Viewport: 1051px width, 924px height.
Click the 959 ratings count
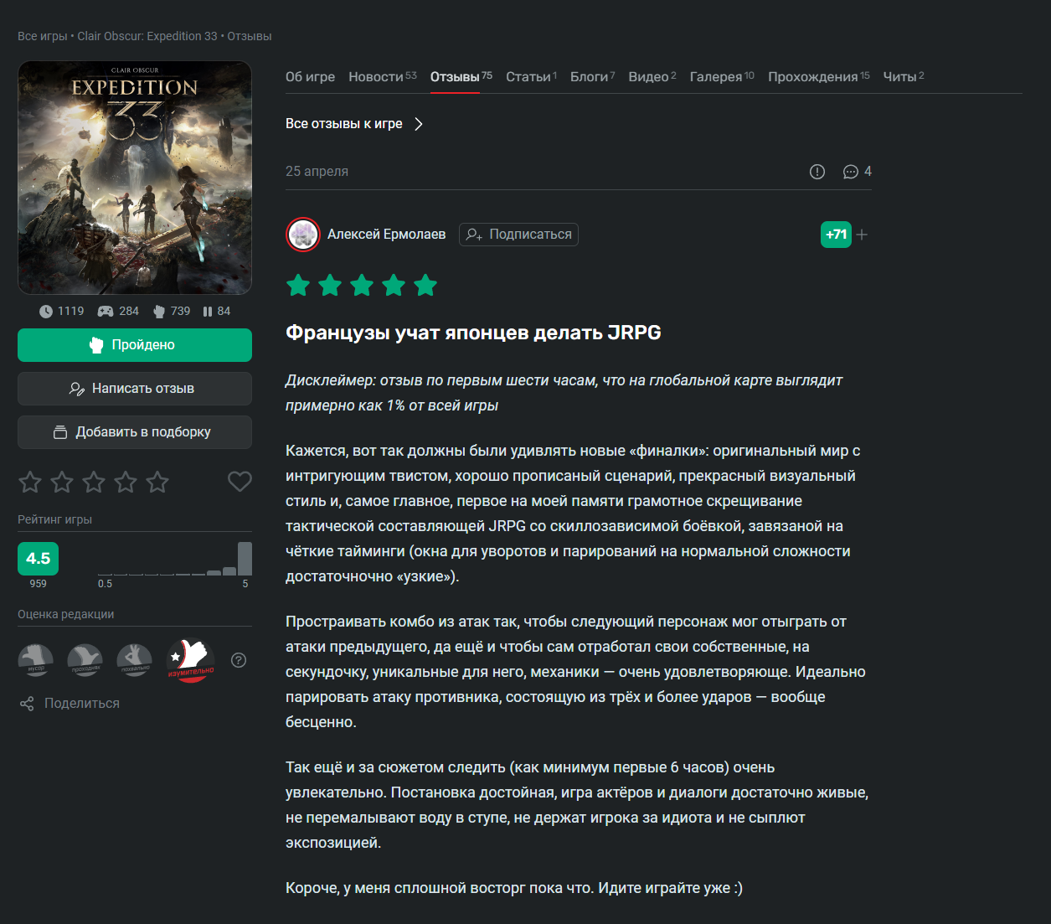(39, 584)
